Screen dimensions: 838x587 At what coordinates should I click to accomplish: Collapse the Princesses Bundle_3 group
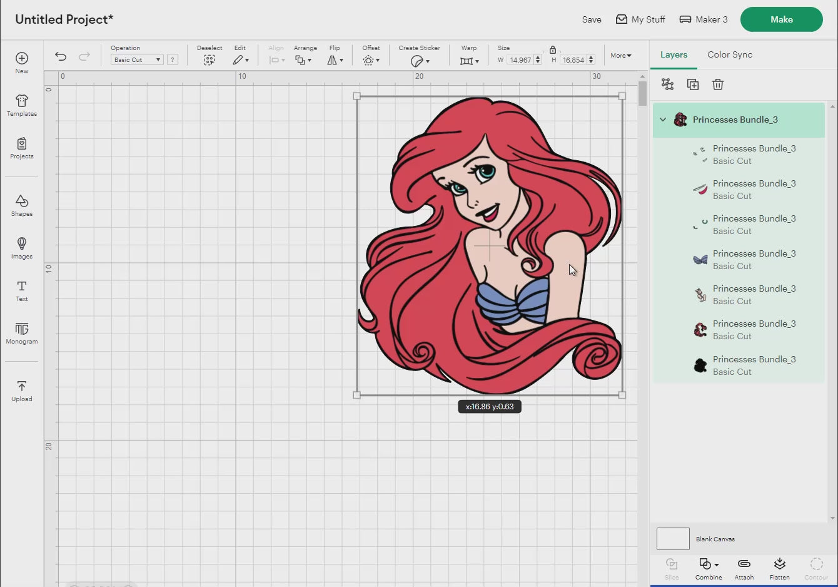tap(663, 120)
